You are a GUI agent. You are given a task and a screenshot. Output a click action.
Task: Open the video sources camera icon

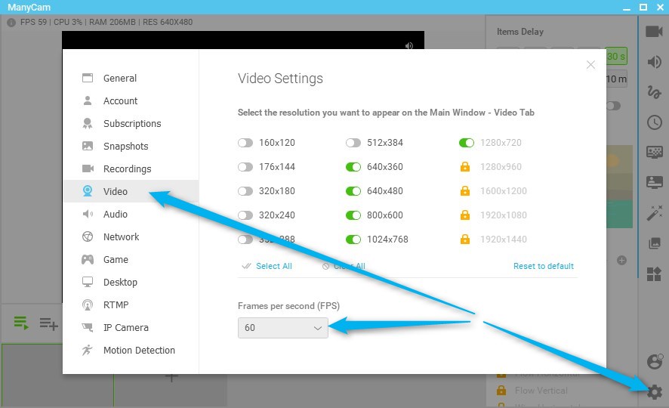654,31
